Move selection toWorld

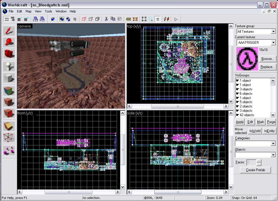(255, 131)
